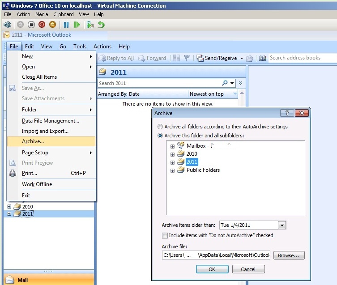The image size is (337, 285).
Task: Click the orange Save VM state icon
Action: (x=52, y=25)
